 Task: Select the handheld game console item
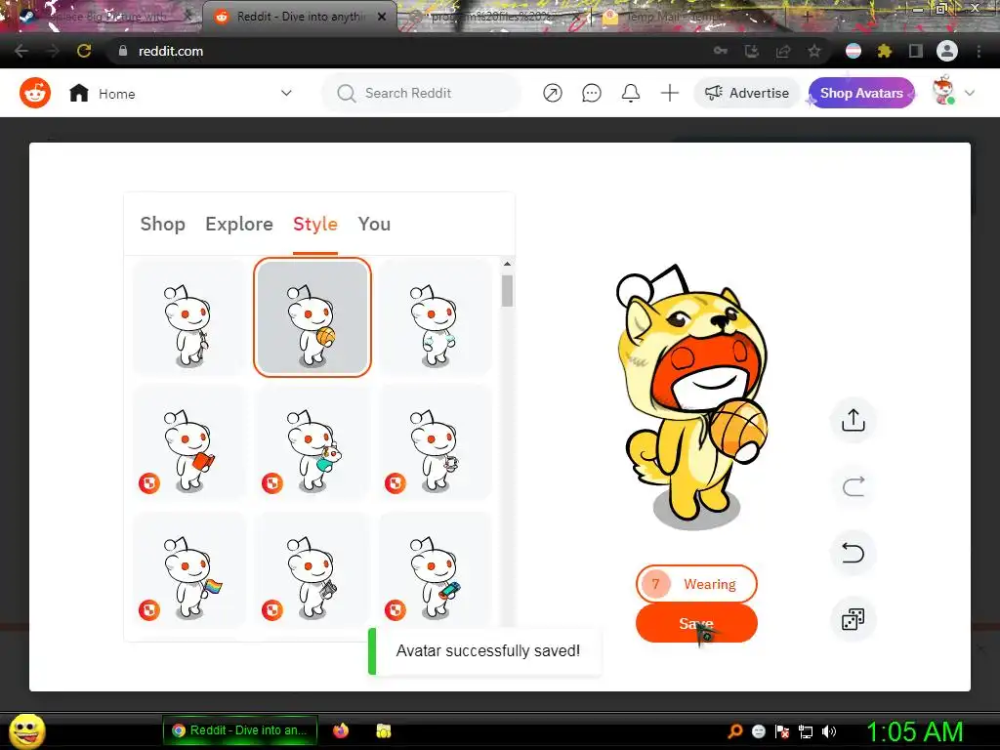[x=436, y=569]
